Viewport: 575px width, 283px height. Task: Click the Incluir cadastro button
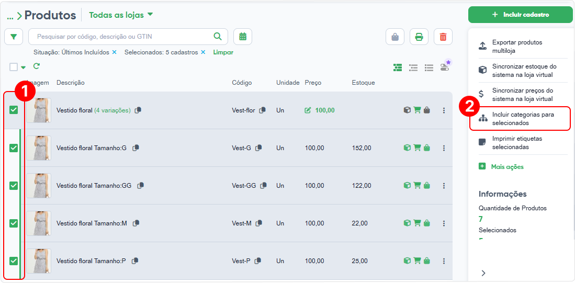tap(521, 15)
